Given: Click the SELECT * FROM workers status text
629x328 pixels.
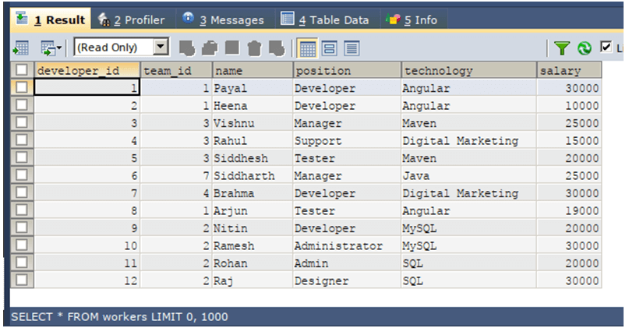Looking at the screenshot, I should pyautogui.click(x=119, y=317).
